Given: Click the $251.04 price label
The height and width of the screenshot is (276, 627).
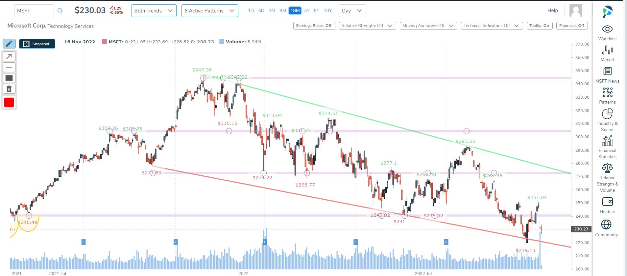Looking at the screenshot, I should [537, 197].
